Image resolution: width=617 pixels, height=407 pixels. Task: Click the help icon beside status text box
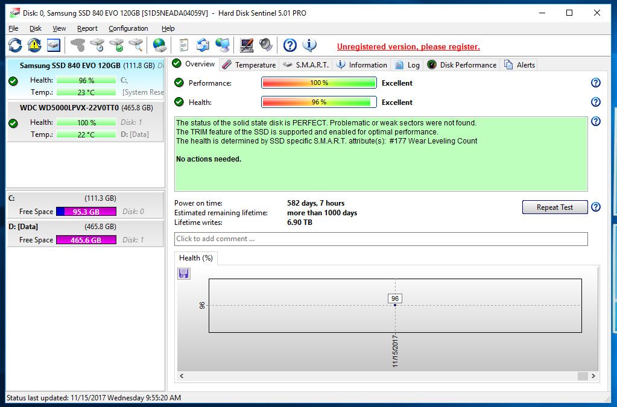tap(596, 121)
